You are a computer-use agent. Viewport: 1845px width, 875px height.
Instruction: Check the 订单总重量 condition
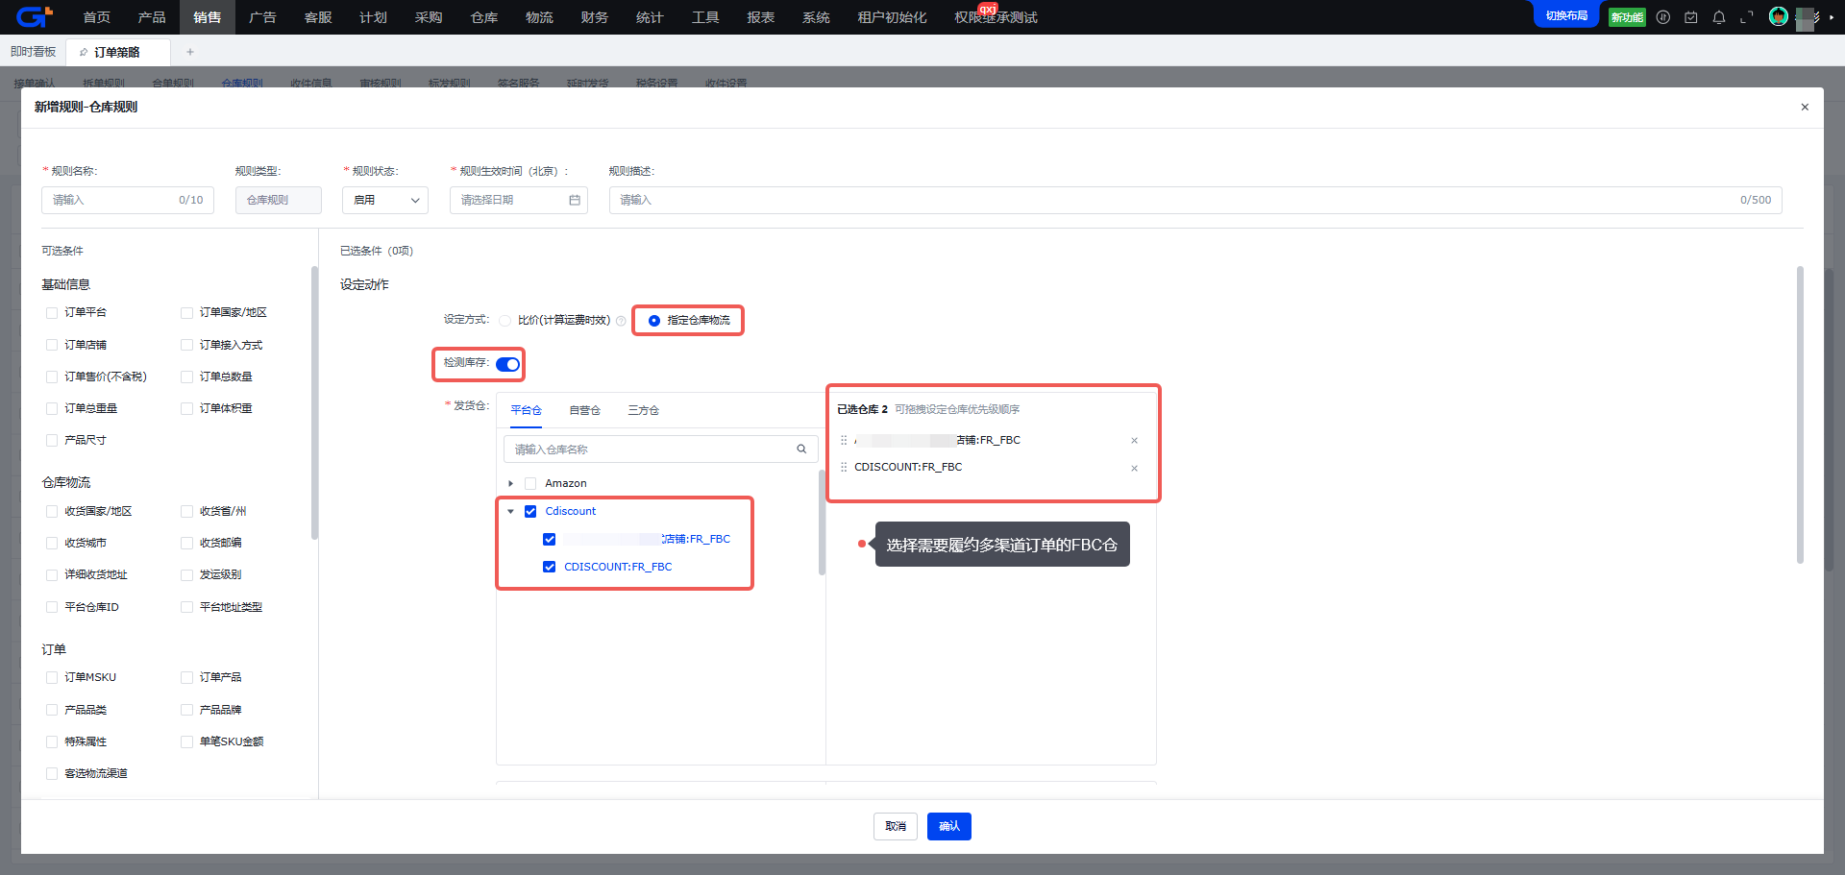tap(52, 409)
